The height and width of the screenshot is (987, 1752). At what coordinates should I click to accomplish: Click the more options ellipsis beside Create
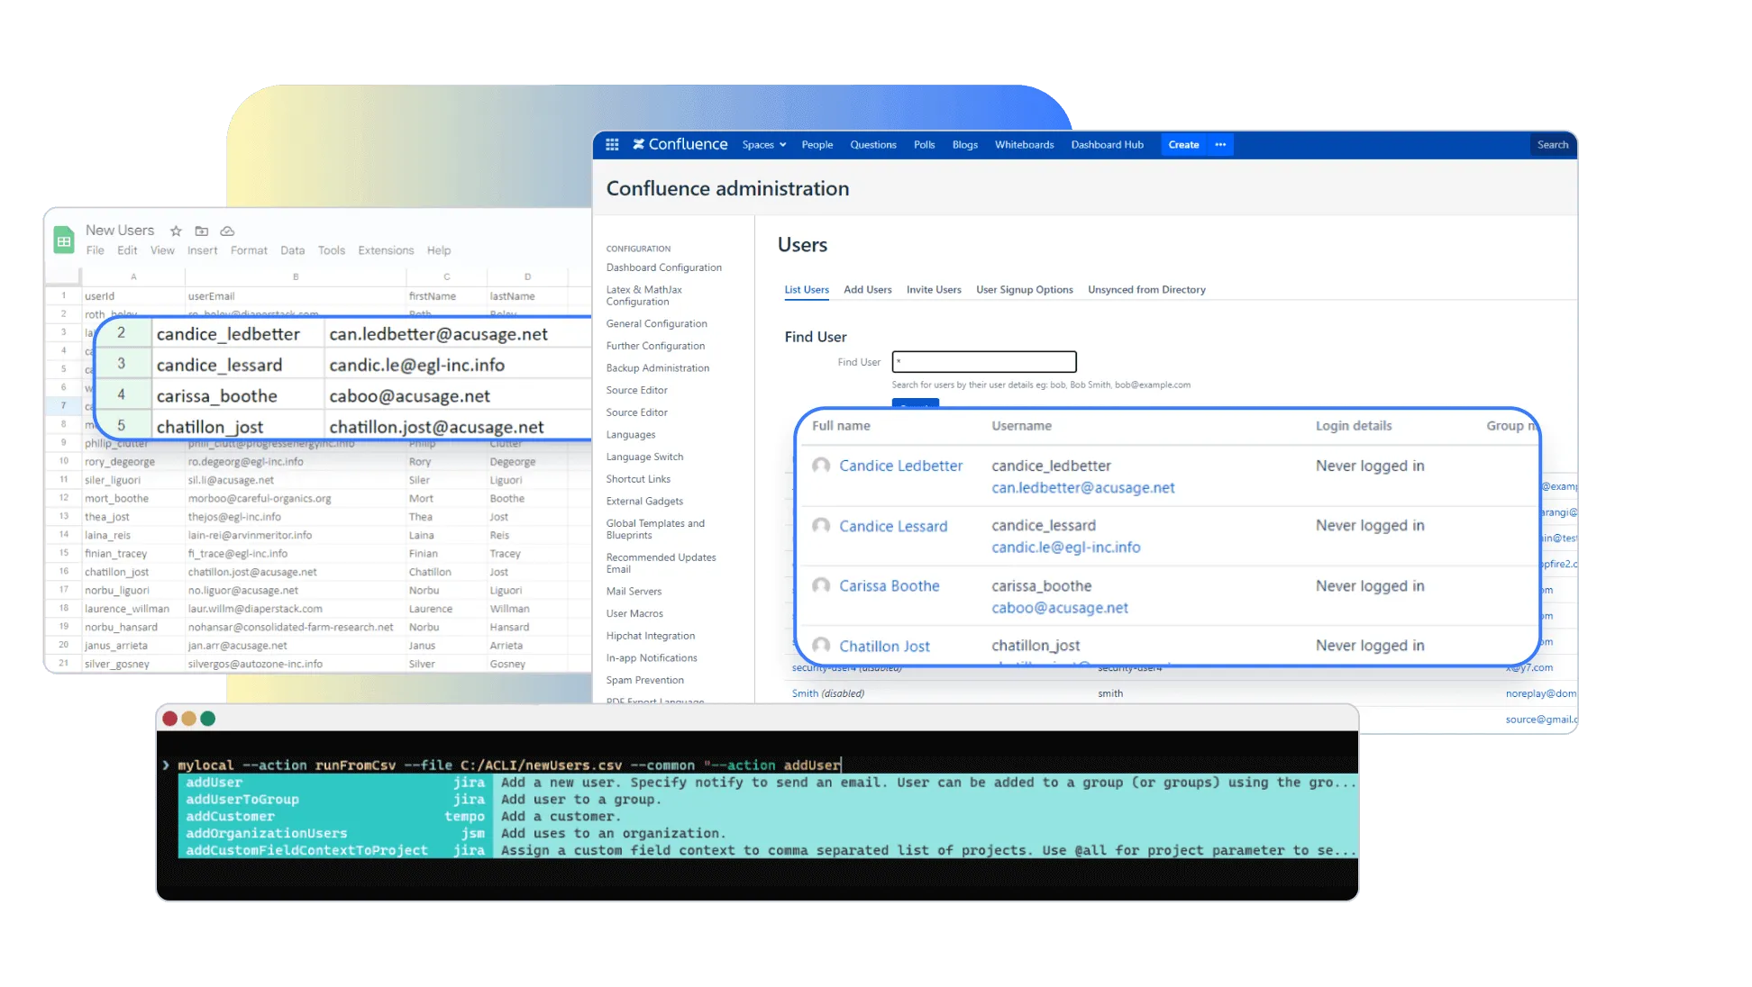click(1220, 144)
